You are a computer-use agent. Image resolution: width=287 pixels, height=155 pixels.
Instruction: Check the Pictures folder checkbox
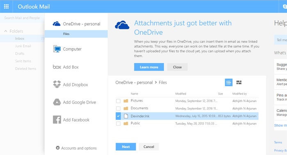coord(118,101)
